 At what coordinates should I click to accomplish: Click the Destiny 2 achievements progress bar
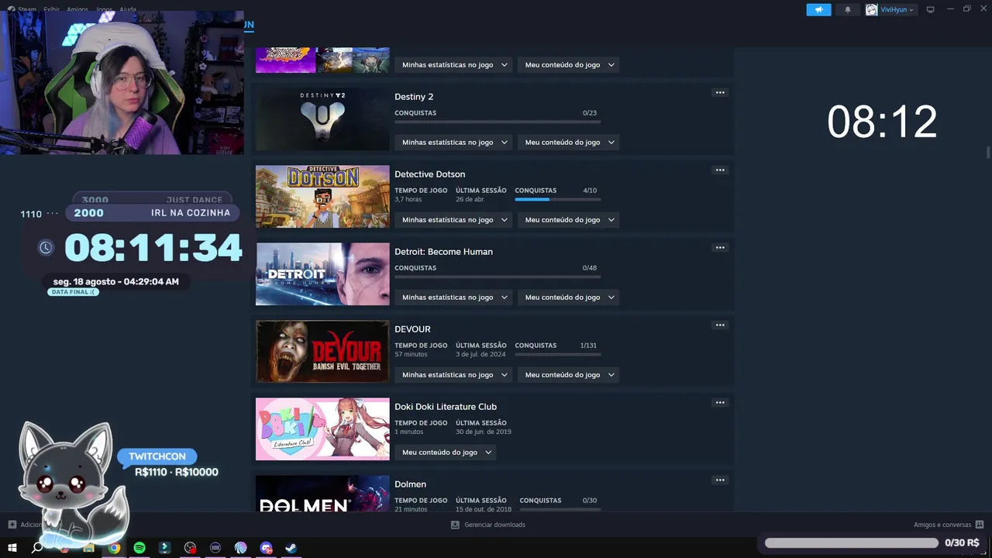[498, 122]
